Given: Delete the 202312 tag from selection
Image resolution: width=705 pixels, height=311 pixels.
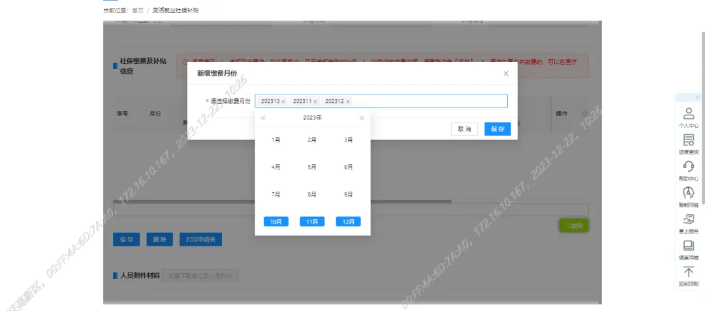Looking at the screenshot, I should tap(347, 102).
